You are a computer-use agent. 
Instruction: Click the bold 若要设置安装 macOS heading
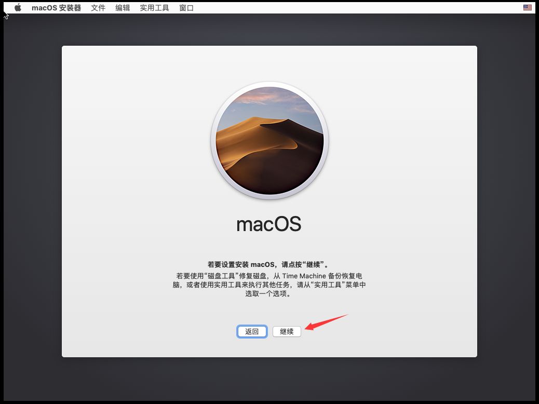[x=269, y=264]
